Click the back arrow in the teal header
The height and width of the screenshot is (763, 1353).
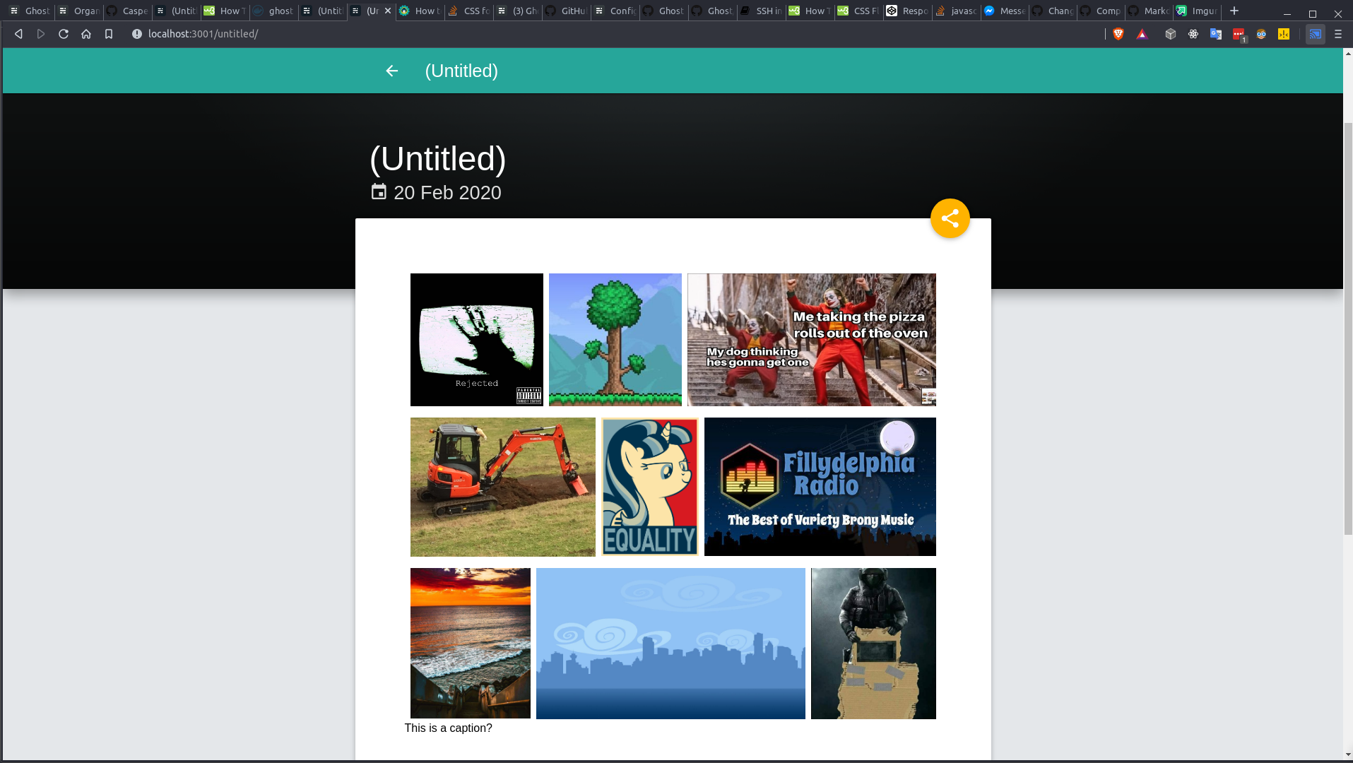392,71
